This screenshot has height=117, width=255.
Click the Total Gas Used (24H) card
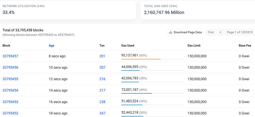pyautogui.click(x=197, y=10)
